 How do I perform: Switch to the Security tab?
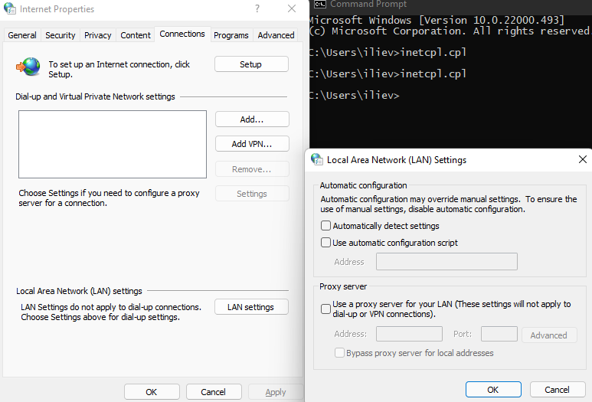[x=61, y=35]
